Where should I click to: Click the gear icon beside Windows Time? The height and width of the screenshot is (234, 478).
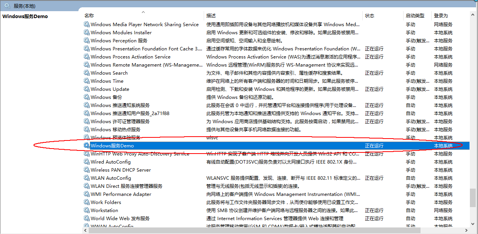click(87, 81)
